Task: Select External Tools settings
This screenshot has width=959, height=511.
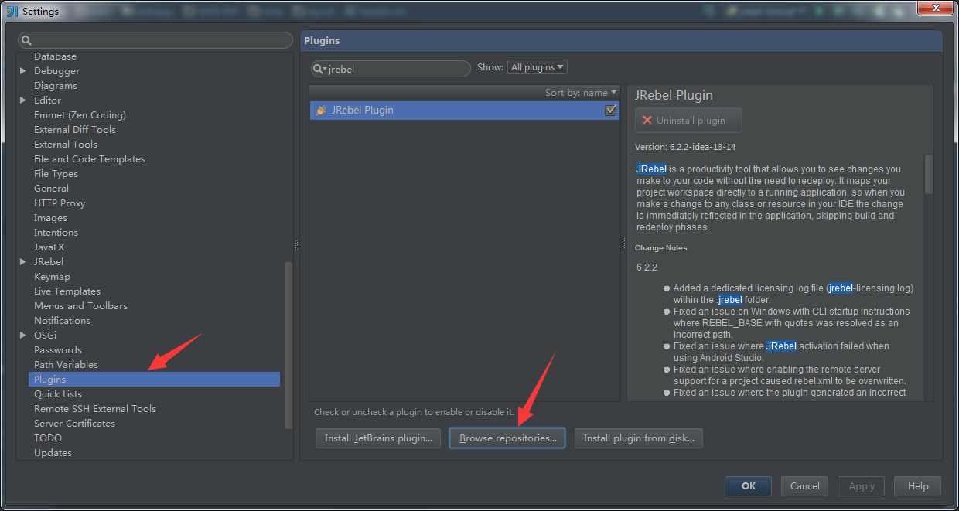Action: coord(66,145)
